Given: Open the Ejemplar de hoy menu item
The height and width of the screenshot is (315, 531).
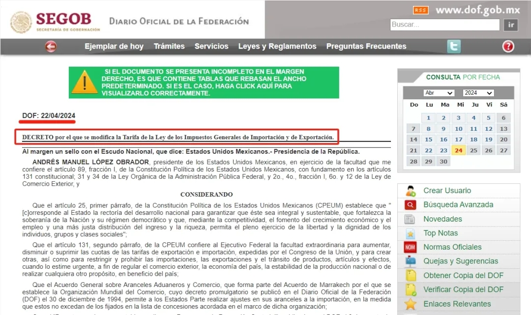Looking at the screenshot, I should pyautogui.click(x=114, y=46).
